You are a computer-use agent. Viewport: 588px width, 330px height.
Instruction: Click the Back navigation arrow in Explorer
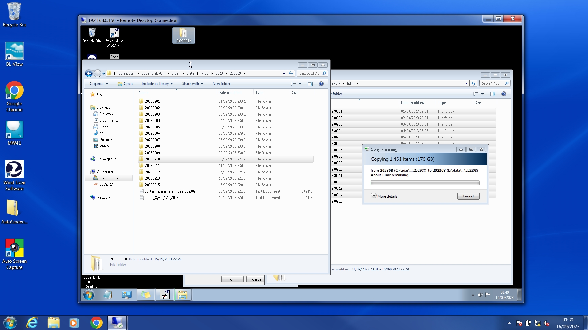pyautogui.click(x=89, y=73)
